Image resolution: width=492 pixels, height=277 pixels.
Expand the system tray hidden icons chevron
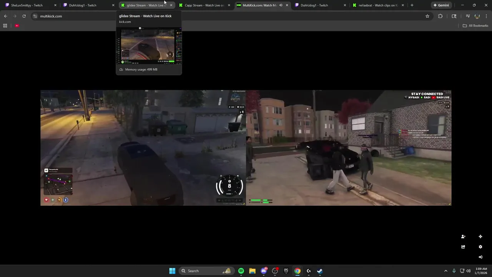coord(446,271)
